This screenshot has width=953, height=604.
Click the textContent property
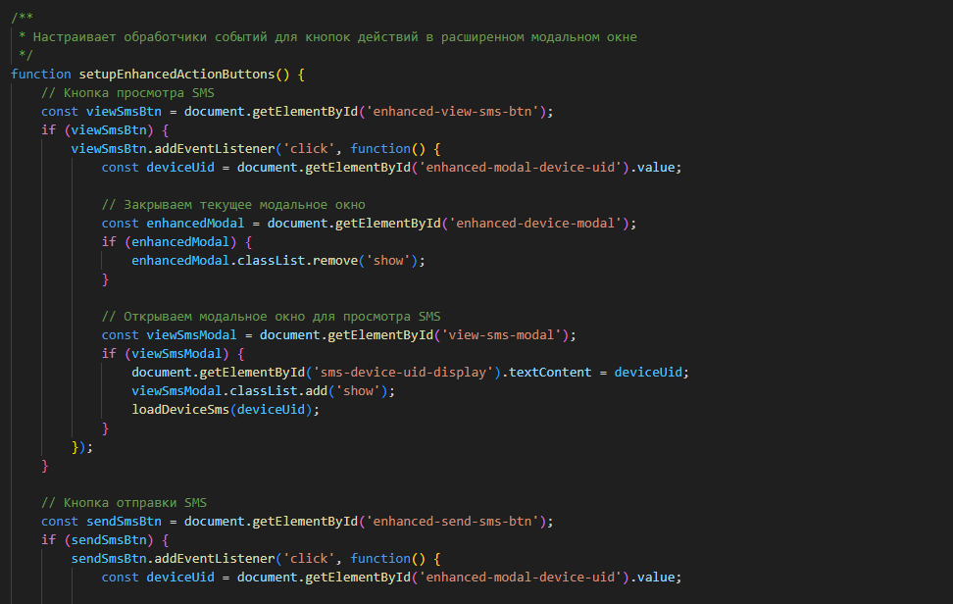click(x=553, y=373)
